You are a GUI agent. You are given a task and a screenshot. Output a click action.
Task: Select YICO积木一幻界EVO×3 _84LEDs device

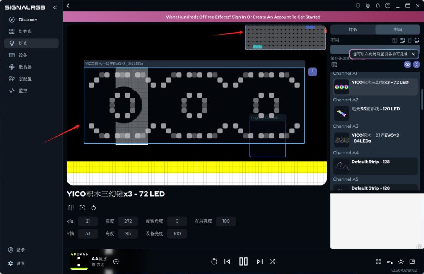(x=375, y=140)
